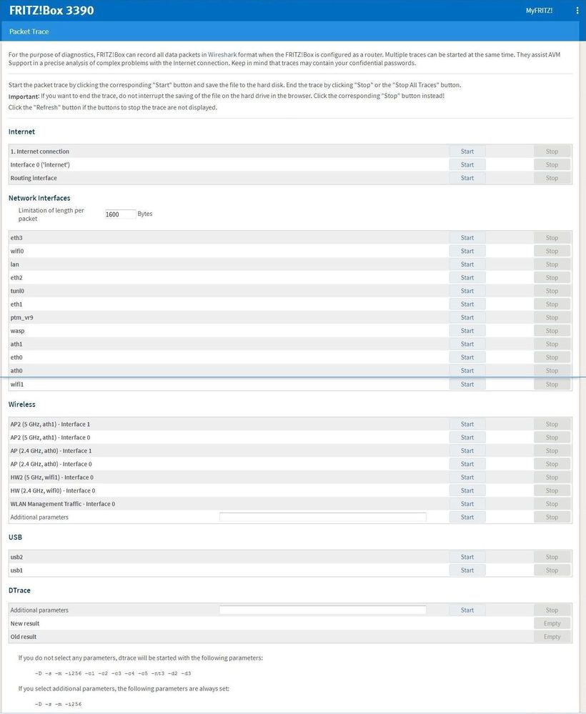Stop trace for 1. Internet connection

(552, 152)
